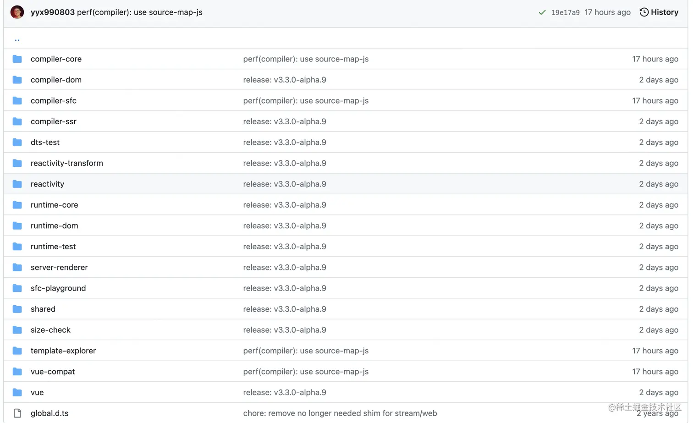Click the green commit status checkmark
Viewport: 693px width, 423px height.
542,12
